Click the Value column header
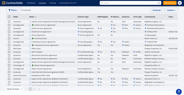The height and width of the screenshot is (95, 184). coord(171,17)
